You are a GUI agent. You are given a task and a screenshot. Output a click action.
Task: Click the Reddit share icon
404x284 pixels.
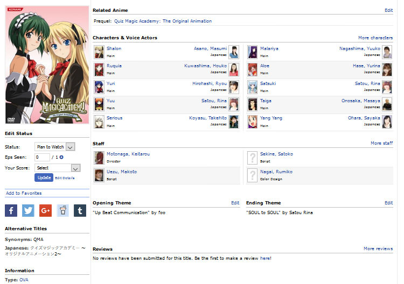click(x=62, y=210)
